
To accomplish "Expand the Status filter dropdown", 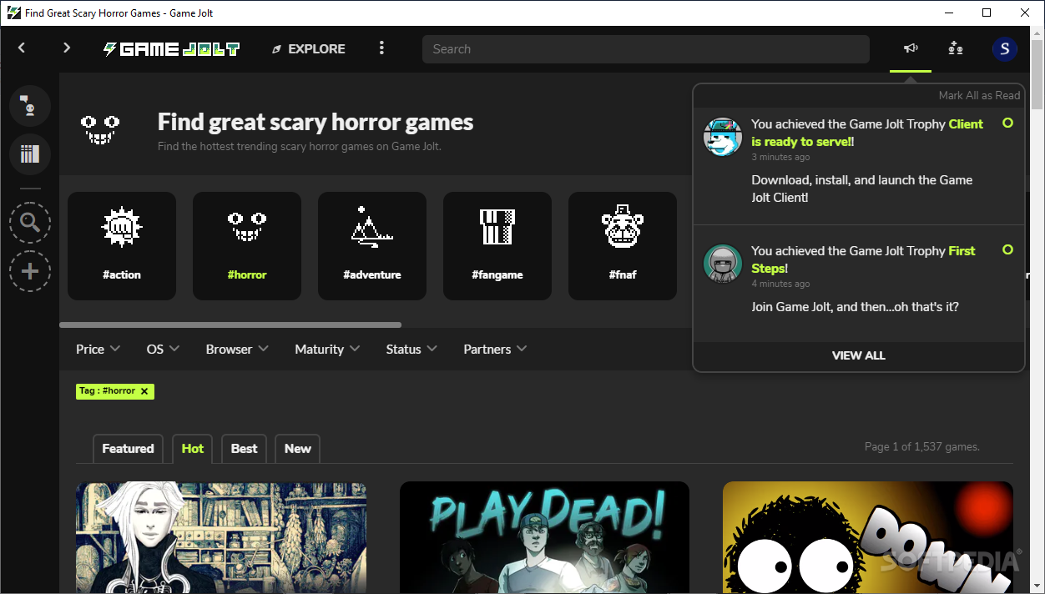I will pyautogui.click(x=411, y=349).
